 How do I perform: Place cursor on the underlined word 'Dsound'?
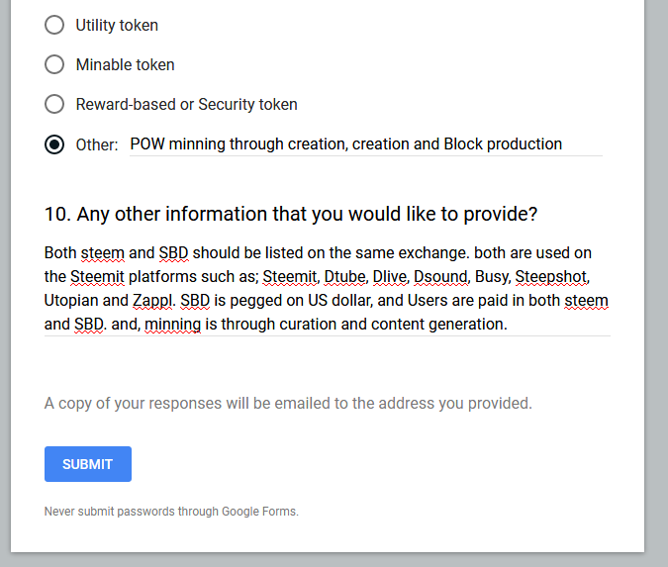440,277
